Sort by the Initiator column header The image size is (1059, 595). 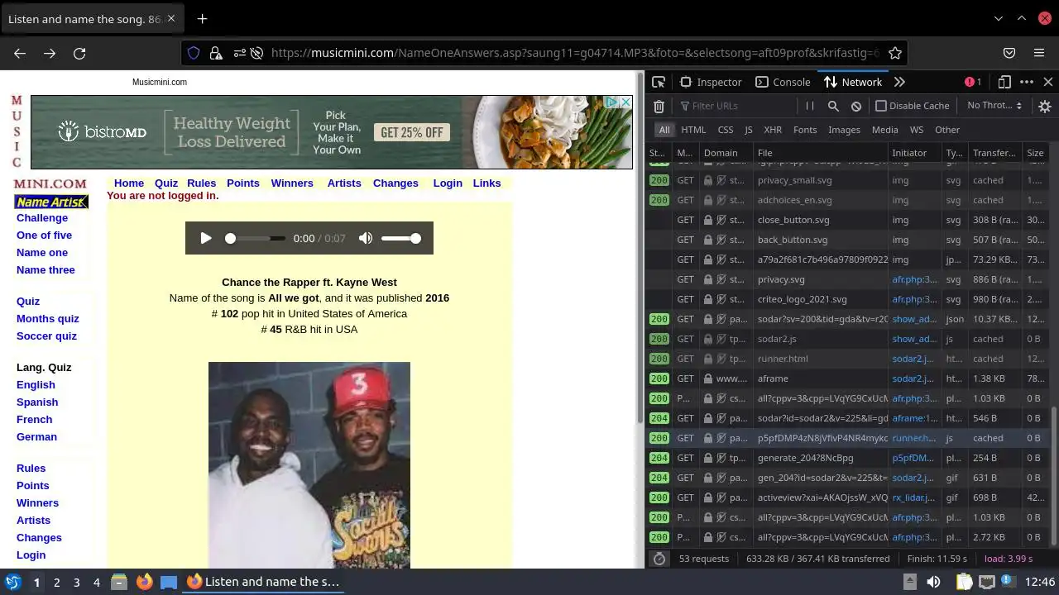tap(913, 153)
